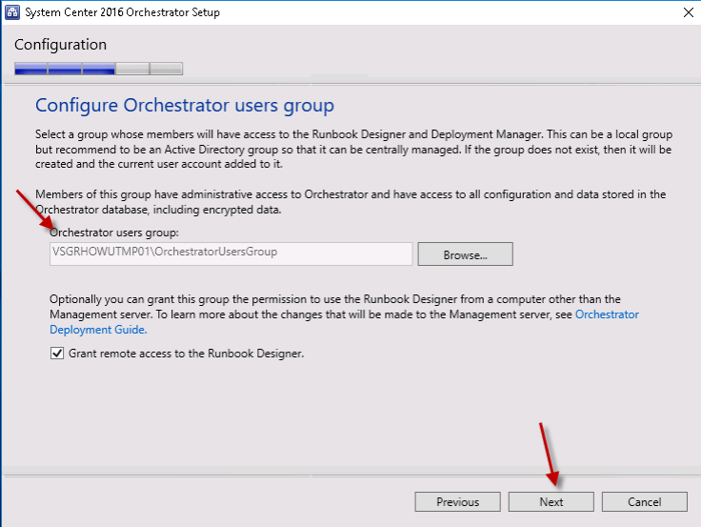Close the Orchestrator Setup window

pos(688,12)
